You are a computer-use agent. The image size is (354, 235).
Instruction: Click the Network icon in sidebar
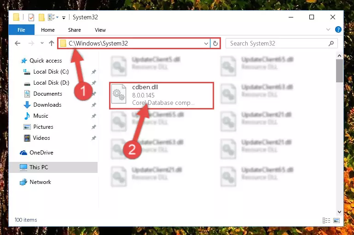pos(23,182)
